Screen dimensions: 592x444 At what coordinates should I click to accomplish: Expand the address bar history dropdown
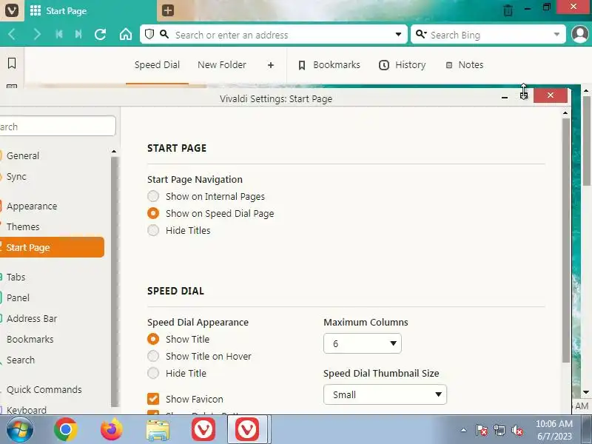[398, 34]
